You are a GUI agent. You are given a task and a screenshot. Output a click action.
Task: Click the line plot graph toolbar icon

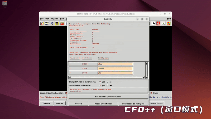[163, 23]
